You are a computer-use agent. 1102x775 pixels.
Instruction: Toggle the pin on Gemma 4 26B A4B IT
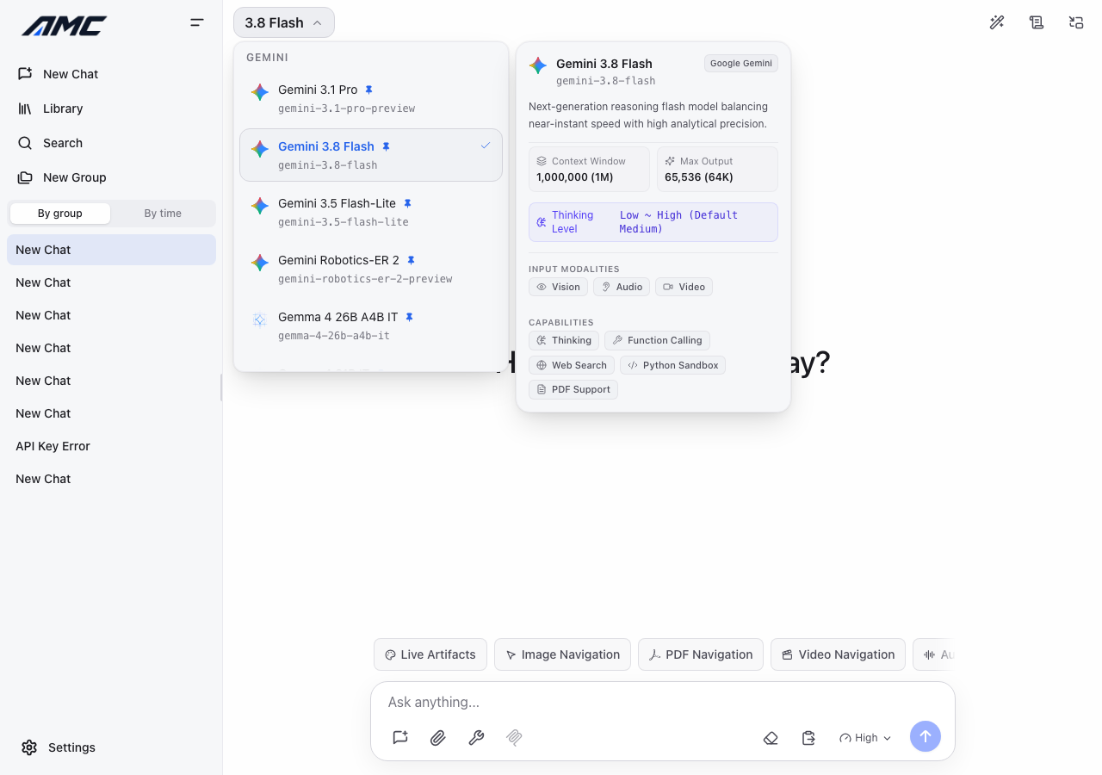(409, 317)
